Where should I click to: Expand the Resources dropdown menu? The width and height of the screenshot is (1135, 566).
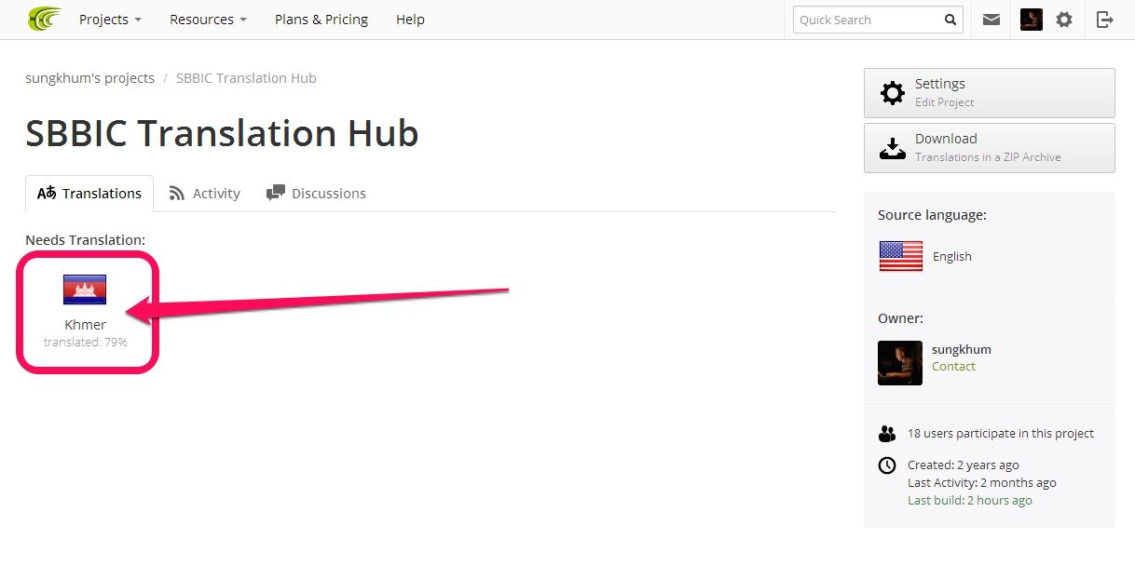tap(208, 20)
